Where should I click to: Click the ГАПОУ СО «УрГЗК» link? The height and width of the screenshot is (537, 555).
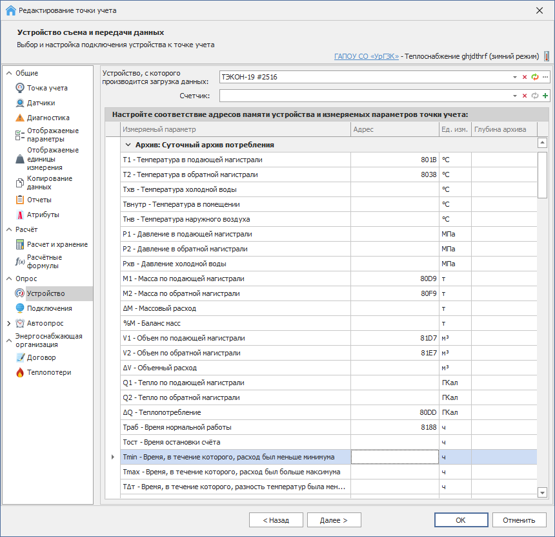366,56
